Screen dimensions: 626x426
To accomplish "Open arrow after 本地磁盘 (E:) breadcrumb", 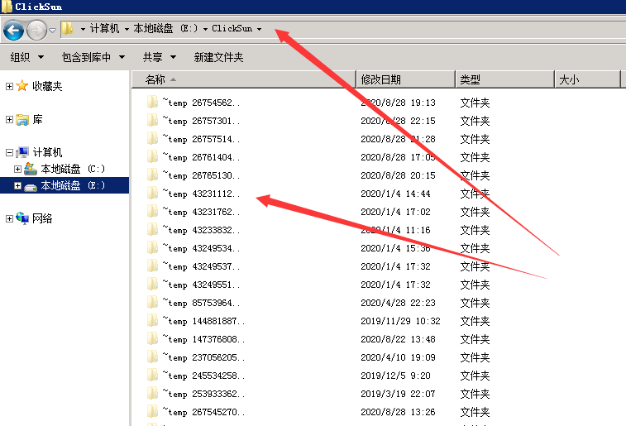I will coord(205,29).
